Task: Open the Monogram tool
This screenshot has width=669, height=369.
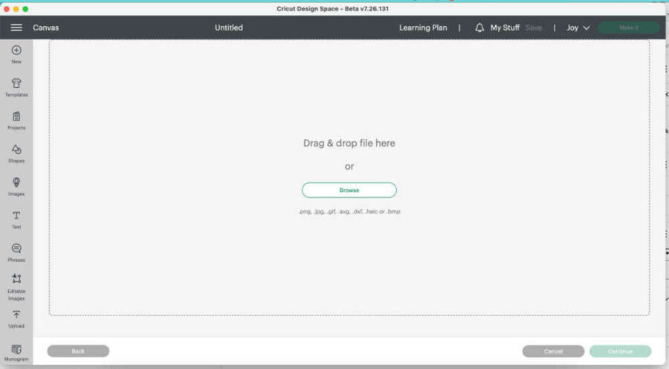Action: (16, 350)
